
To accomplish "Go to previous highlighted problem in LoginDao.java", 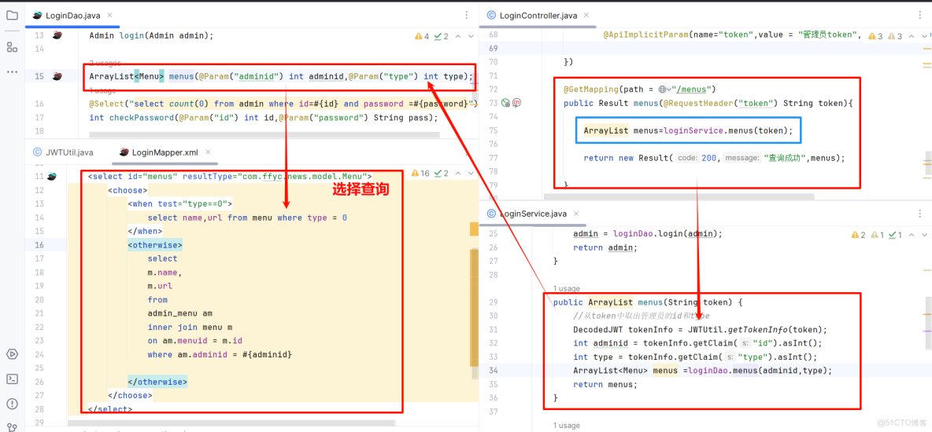I will [457, 36].
